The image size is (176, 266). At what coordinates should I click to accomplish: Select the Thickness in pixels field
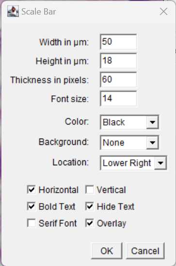click(x=118, y=79)
